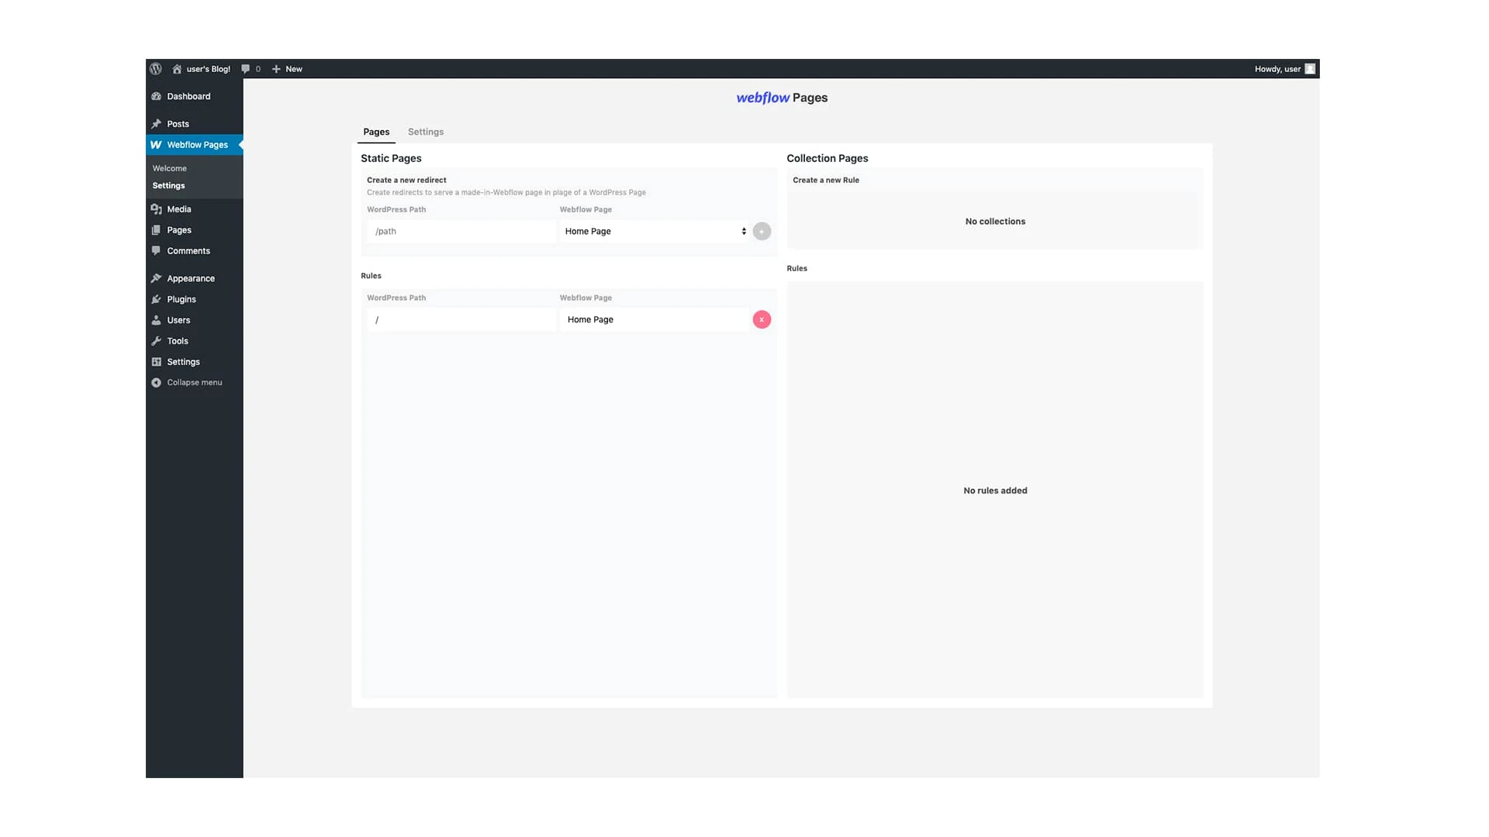The width and height of the screenshot is (1489, 837).
Task: Click the Posts pushpin icon
Action: (156, 124)
